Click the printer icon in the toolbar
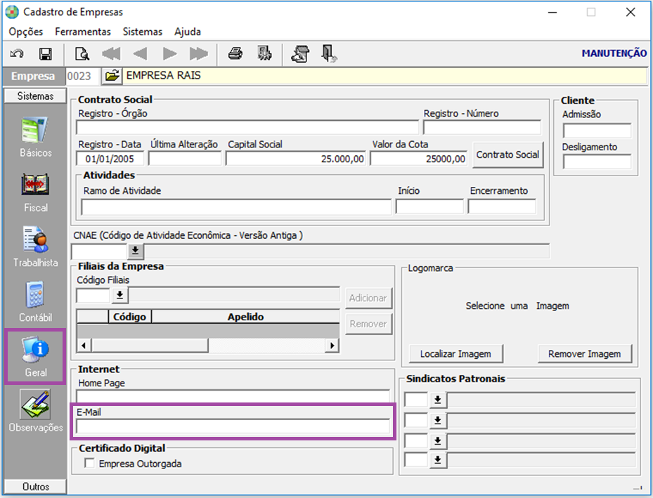This screenshot has width=653, height=498. pyautogui.click(x=235, y=53)
